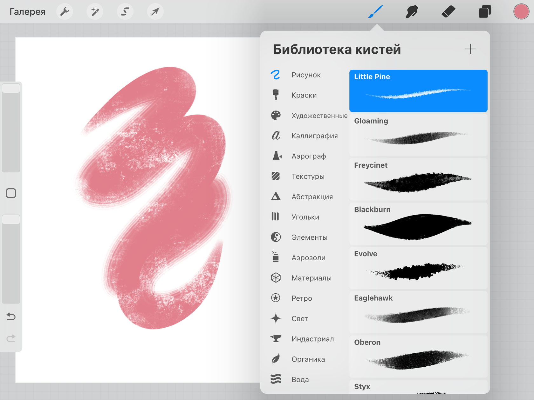Return to Галерея
Viewport: 534px width, 400px height.
pos(27,12)
